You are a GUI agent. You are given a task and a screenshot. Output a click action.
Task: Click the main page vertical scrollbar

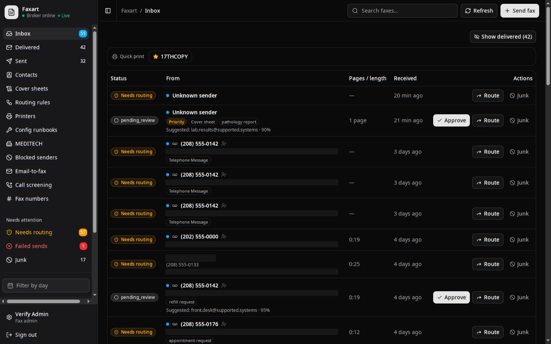[548, 46]
